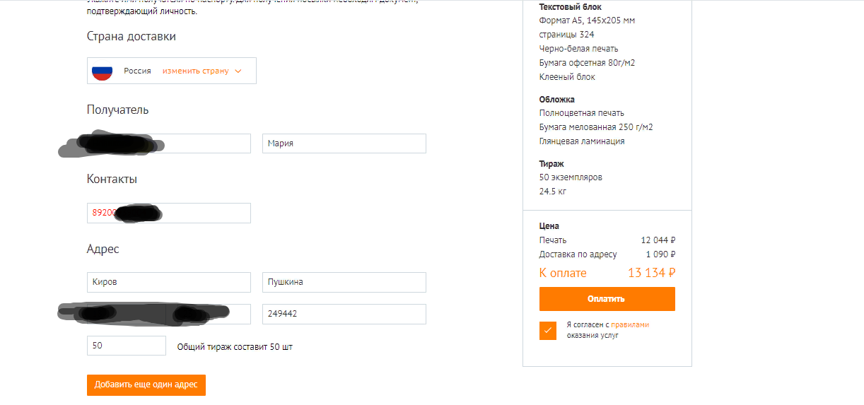Focus the postal code field 249442
864x405 pixels.
tap(344, 314)
